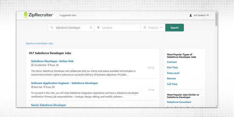
Task: Click the Cloudaction company building icon
Action: pos(32,65)
